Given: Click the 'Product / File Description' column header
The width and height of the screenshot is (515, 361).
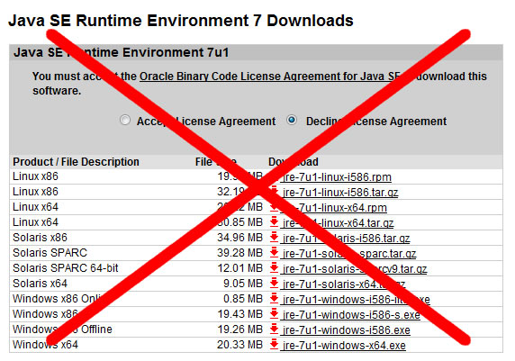Looking at the screenshot, I should [76, 162].
